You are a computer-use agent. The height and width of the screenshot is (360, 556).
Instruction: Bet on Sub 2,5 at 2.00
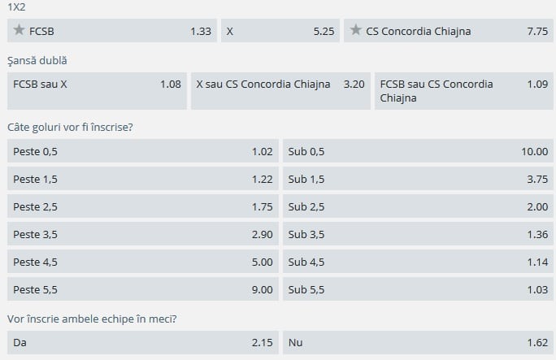click(418, 206)
